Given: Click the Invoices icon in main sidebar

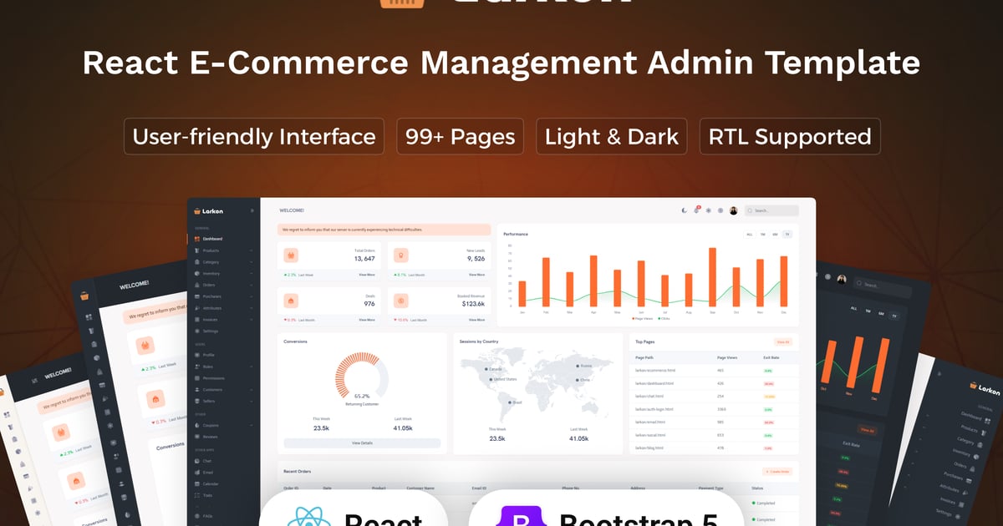Looking at the screenshot, I should click(197, 320).
